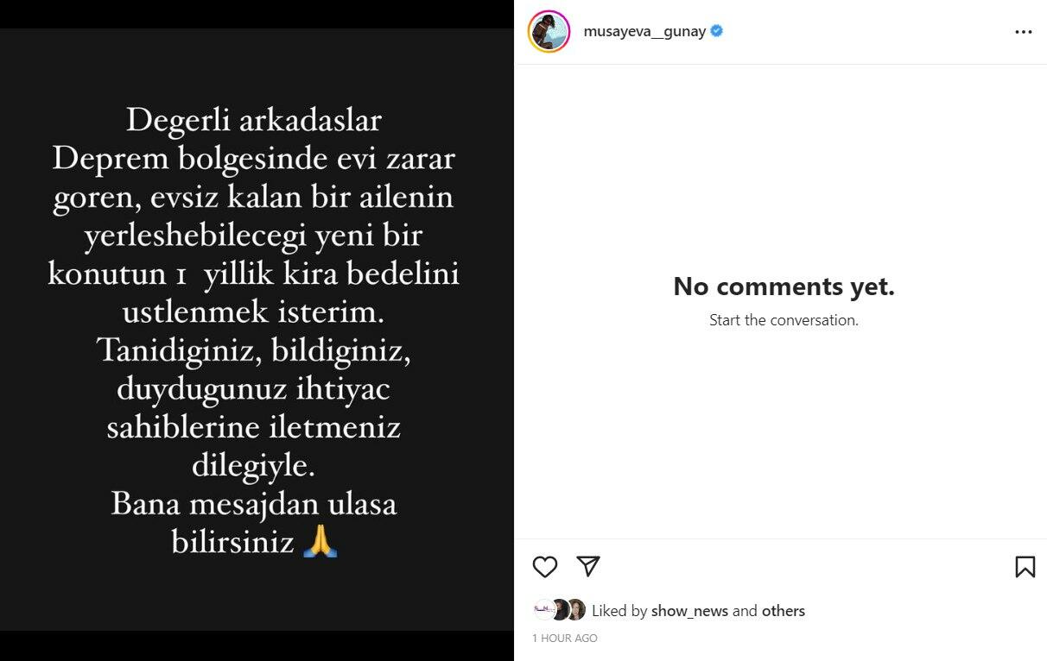Viewport: 1047px width, 661px height.
Task: Click the praying hands emoji in the post
Action: [x=320, y=543]
